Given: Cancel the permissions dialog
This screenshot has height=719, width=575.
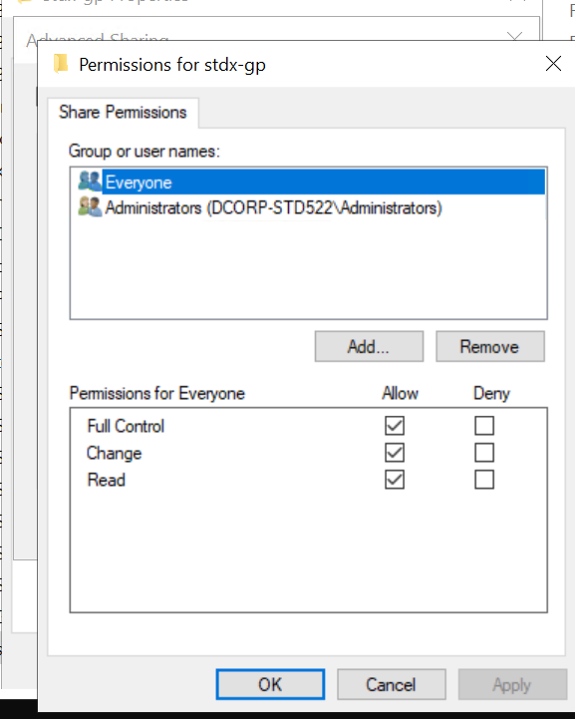Looking at the screenshot, I should 392,685.
